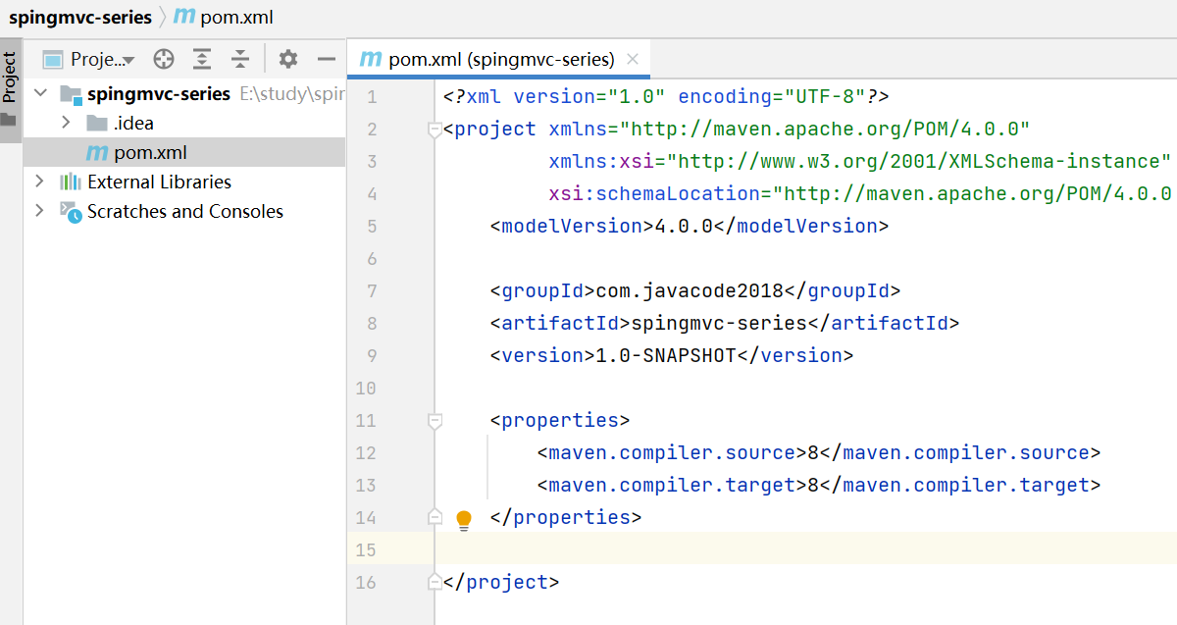Expand the .idea folder node
This screenshot has height=625, width=1177.
point(66,123)
